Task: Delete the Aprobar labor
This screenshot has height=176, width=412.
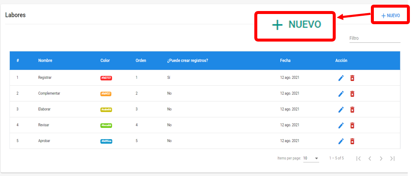Action: point(352,141)
